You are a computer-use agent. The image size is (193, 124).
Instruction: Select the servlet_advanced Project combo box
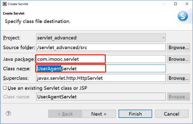[x=101, y=38]
